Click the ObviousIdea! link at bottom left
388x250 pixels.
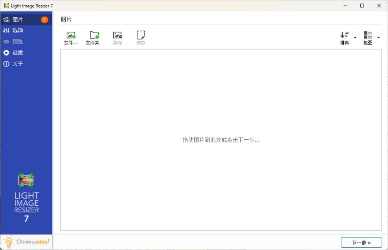pyautogui.click(x=26, y=242)
